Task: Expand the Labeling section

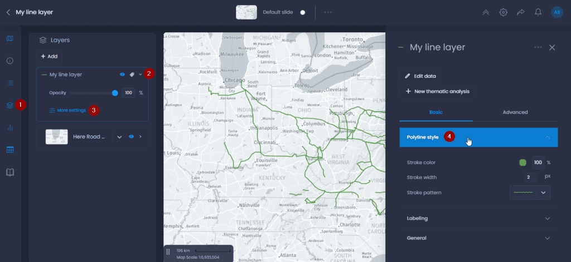Action: pos(478,219)
